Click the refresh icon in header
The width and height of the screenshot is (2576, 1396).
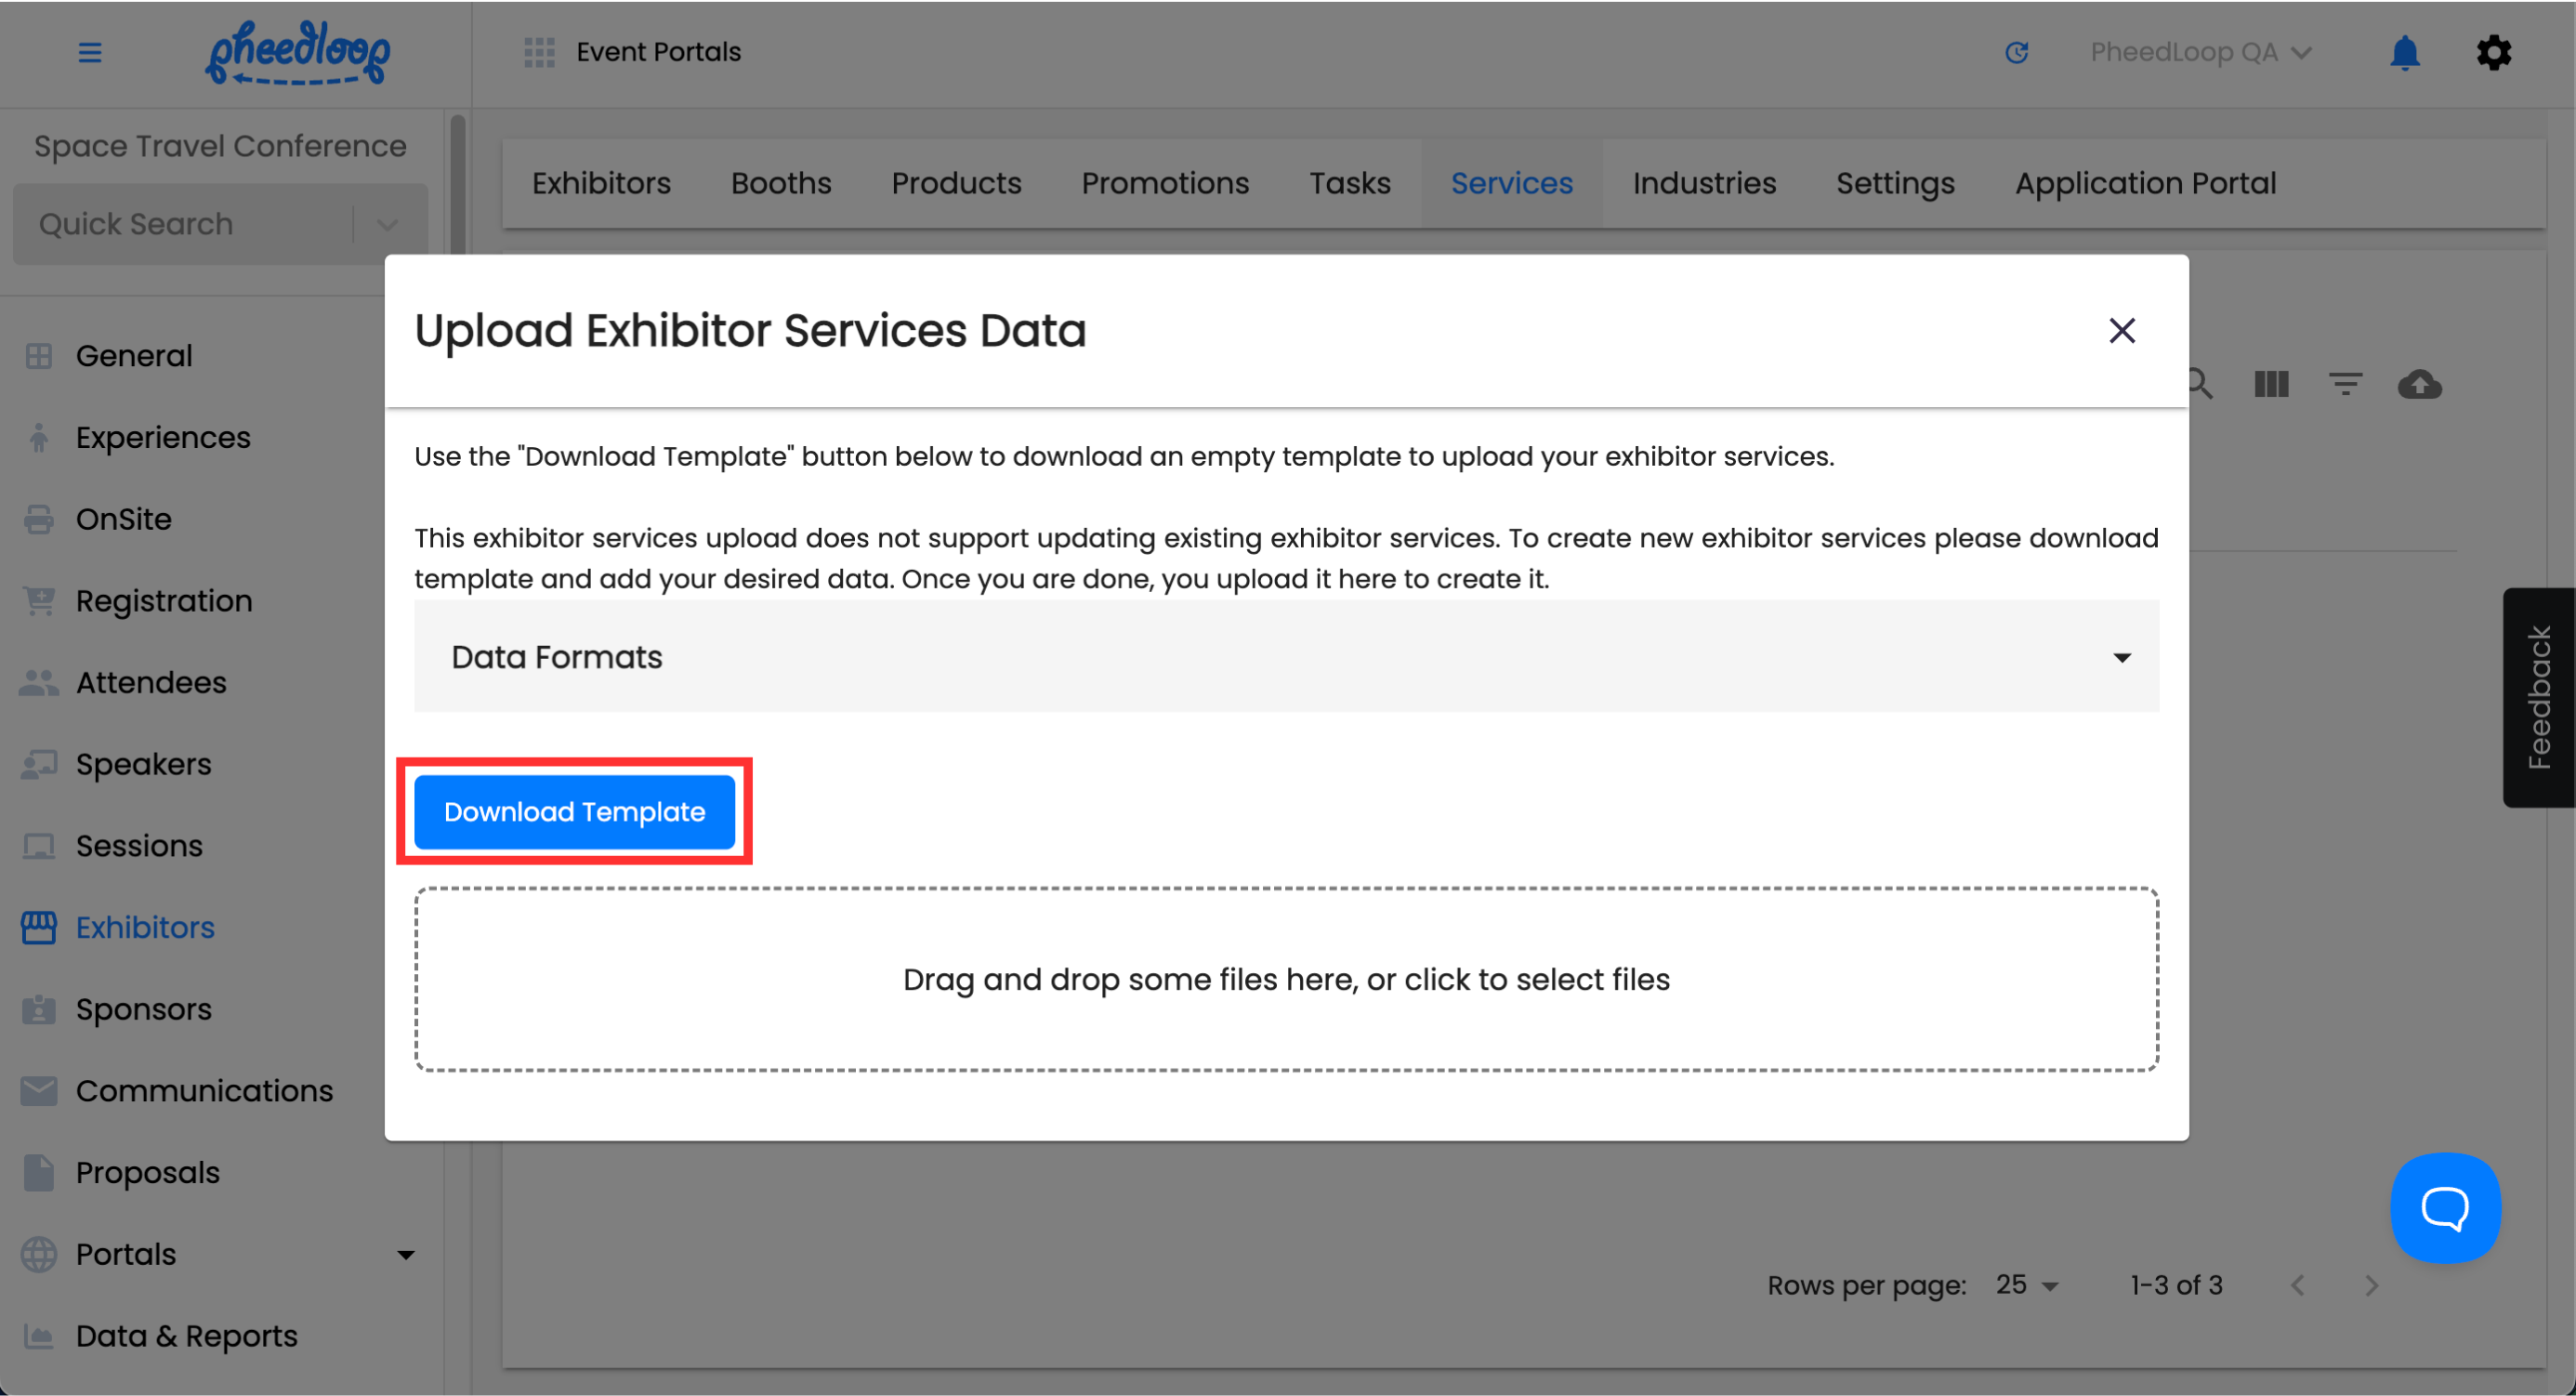pos(2016,52)
